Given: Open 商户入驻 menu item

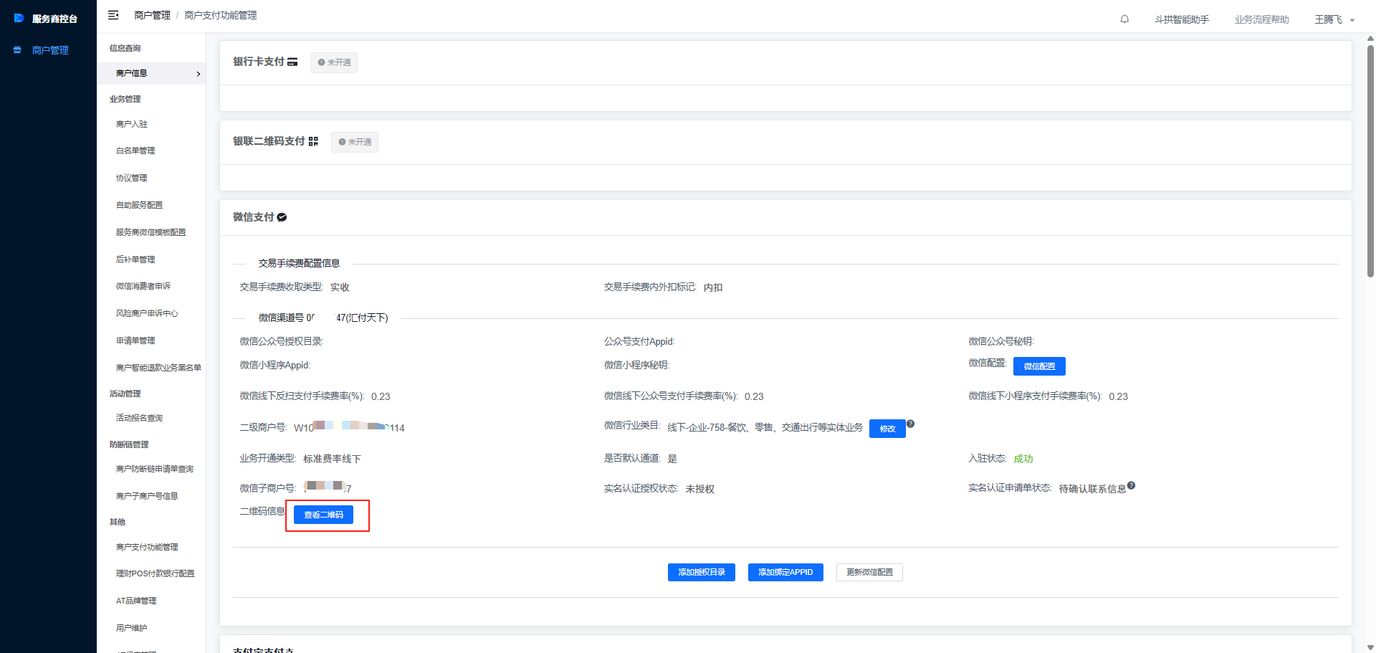Looking at the screenshot, I should pos(132,124).
